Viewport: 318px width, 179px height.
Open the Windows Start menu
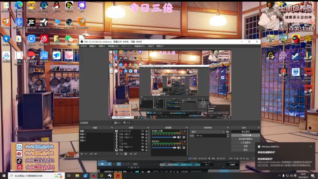(4, 176)
